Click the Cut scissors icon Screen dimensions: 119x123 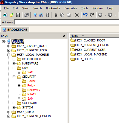click(56, 15)
